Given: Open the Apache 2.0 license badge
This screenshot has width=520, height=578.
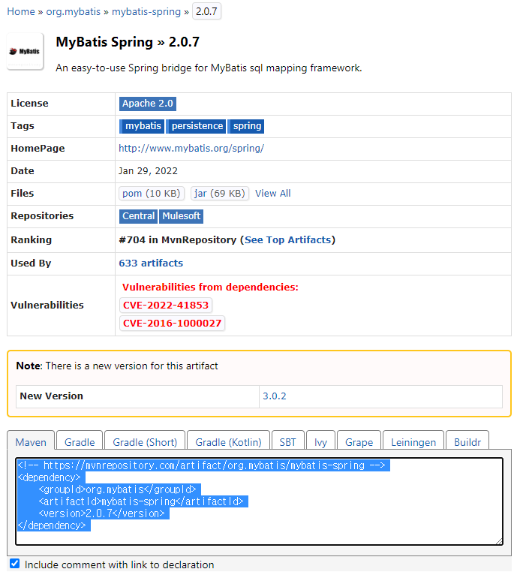Looking at the screenshot, I should 147,104.
